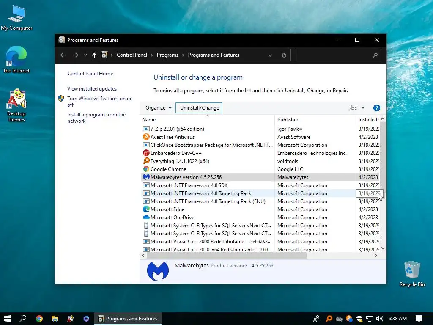Open View installed updates link
The width and height of the screenshot is (433, 325).
(x=92, y=89)
